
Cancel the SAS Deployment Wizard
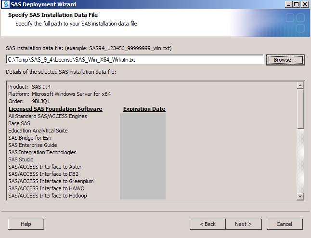point(285,224)
